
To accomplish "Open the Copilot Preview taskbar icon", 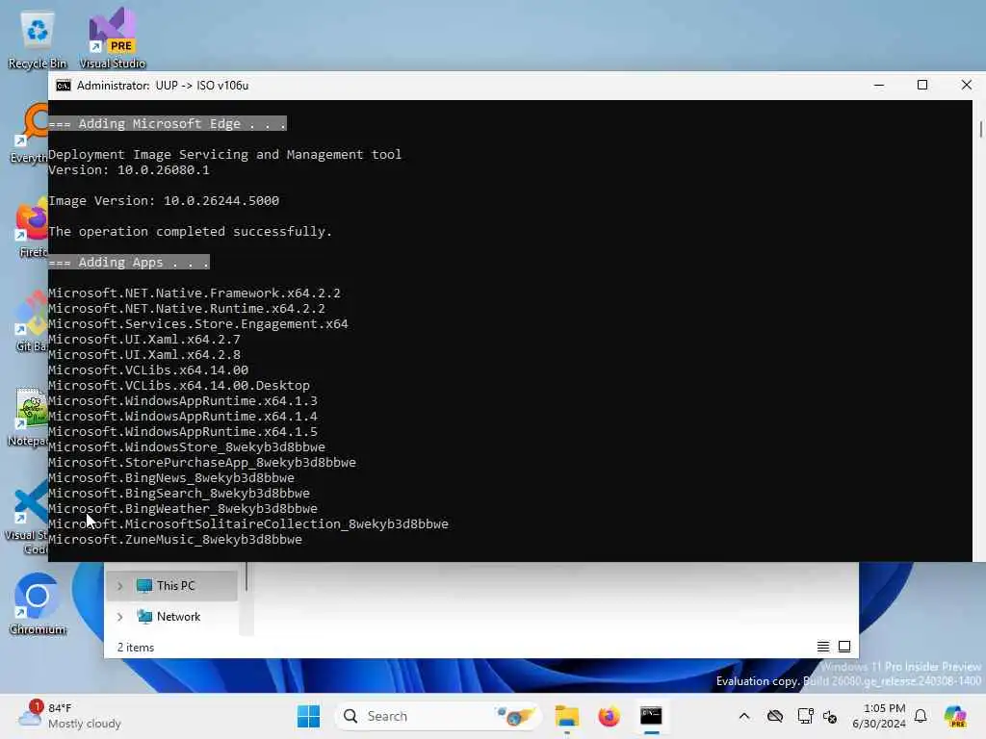I will point(955,716).
